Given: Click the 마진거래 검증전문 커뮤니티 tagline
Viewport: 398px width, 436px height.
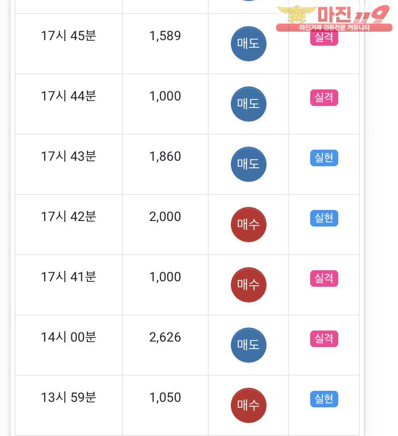Looking at the screenshot, I should pyautogui.click(x=334, y=28).
